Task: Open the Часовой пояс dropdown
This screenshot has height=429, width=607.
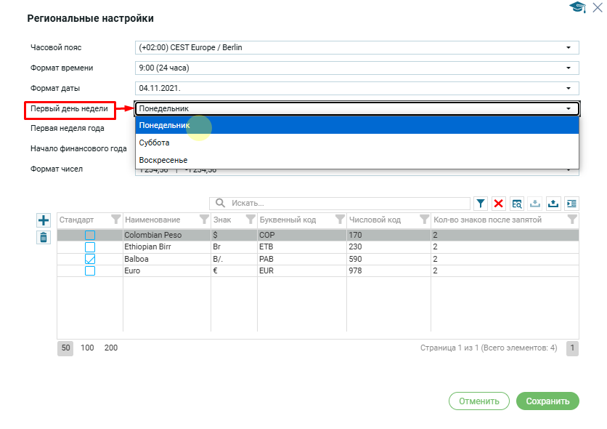Action: (x=357, y=47)
